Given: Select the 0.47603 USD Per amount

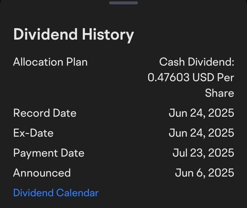Looking at the screenshot, I should tap(191, 77).
